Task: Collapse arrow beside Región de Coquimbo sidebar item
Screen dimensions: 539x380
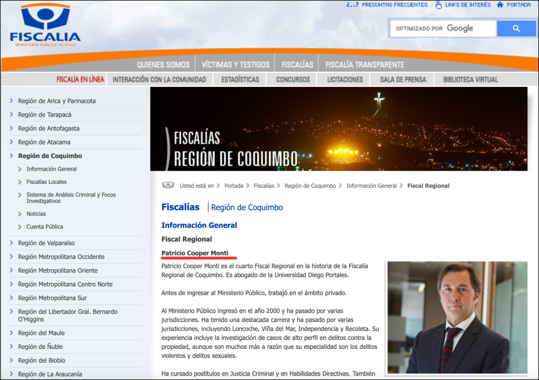Action: pos(12,155)
